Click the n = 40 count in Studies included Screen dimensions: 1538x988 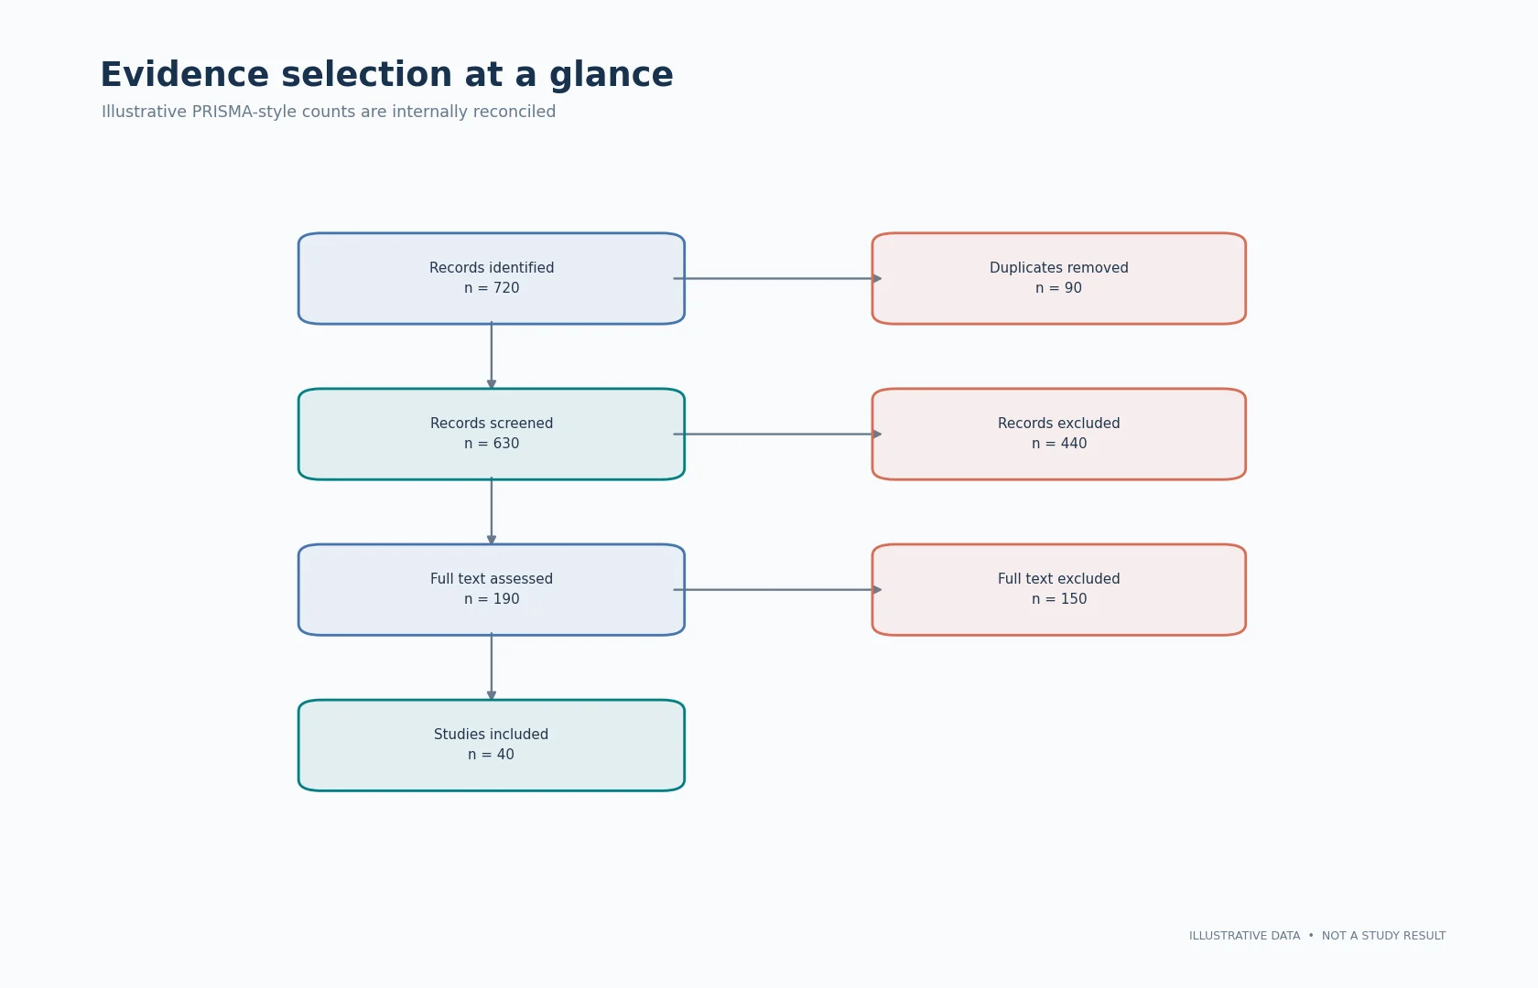coord(492,755)
